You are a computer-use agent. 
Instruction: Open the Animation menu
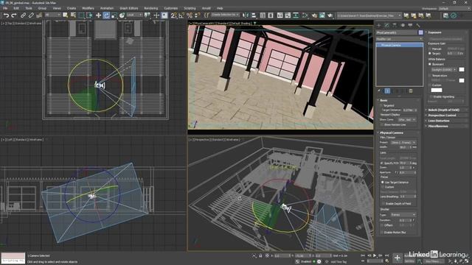click(107, 8)
